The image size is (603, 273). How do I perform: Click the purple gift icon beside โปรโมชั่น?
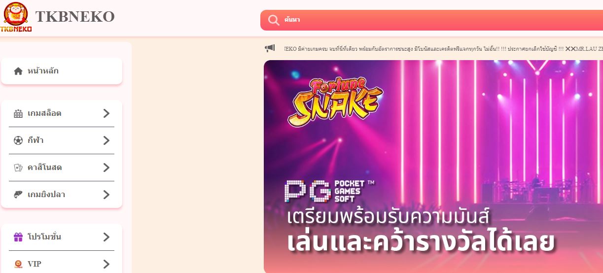point(18,237)
